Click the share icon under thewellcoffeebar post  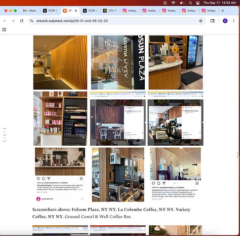tap(49, 179)
